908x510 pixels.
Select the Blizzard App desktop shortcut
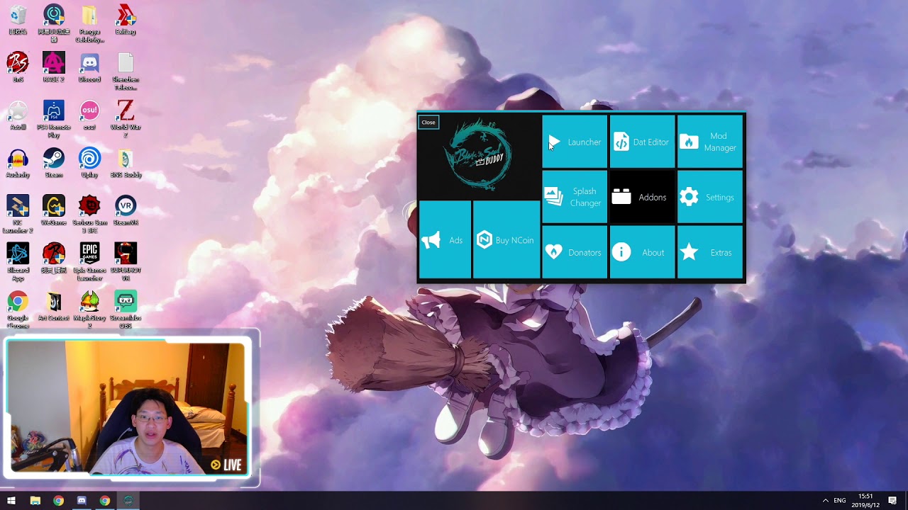tap(18, 261)
